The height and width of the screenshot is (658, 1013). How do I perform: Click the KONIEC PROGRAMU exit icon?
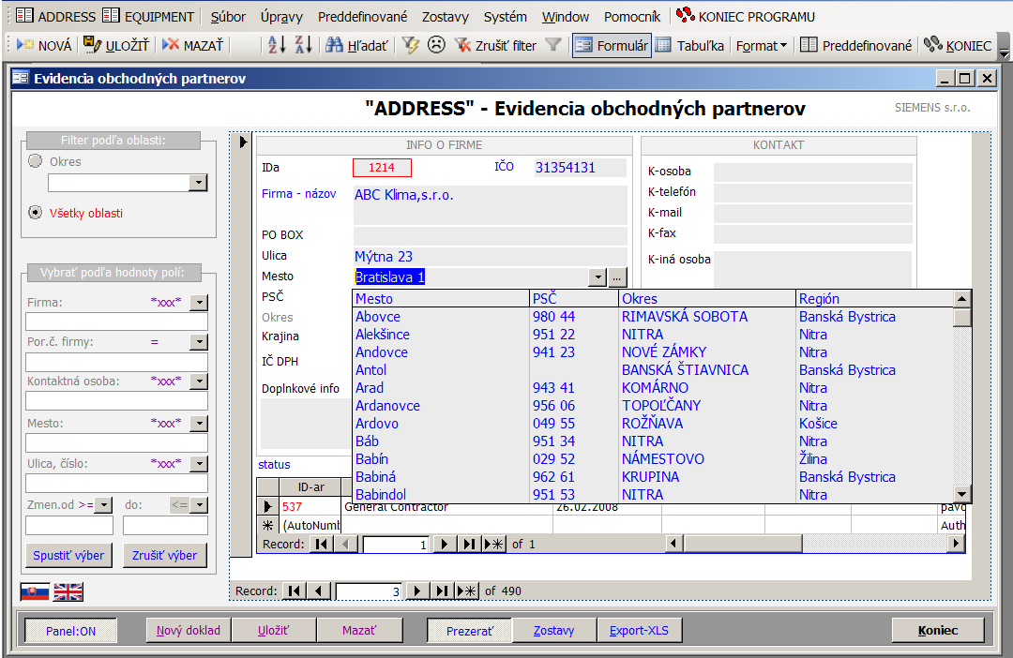coord(686,15)
